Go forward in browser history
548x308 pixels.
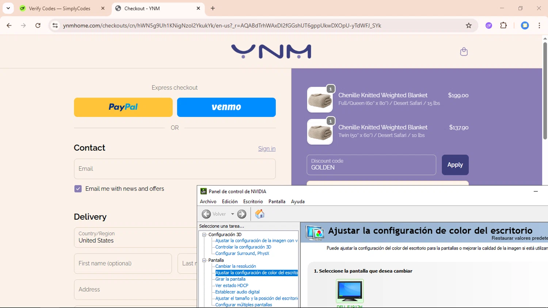[23, 26]
